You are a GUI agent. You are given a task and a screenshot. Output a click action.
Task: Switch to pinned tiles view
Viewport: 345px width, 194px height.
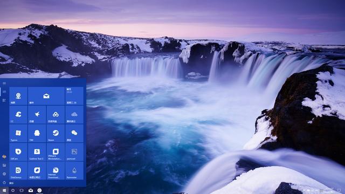(4, 92)
